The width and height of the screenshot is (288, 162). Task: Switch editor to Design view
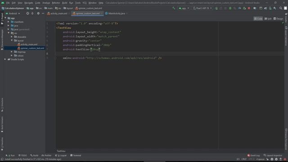pos(278,19)
